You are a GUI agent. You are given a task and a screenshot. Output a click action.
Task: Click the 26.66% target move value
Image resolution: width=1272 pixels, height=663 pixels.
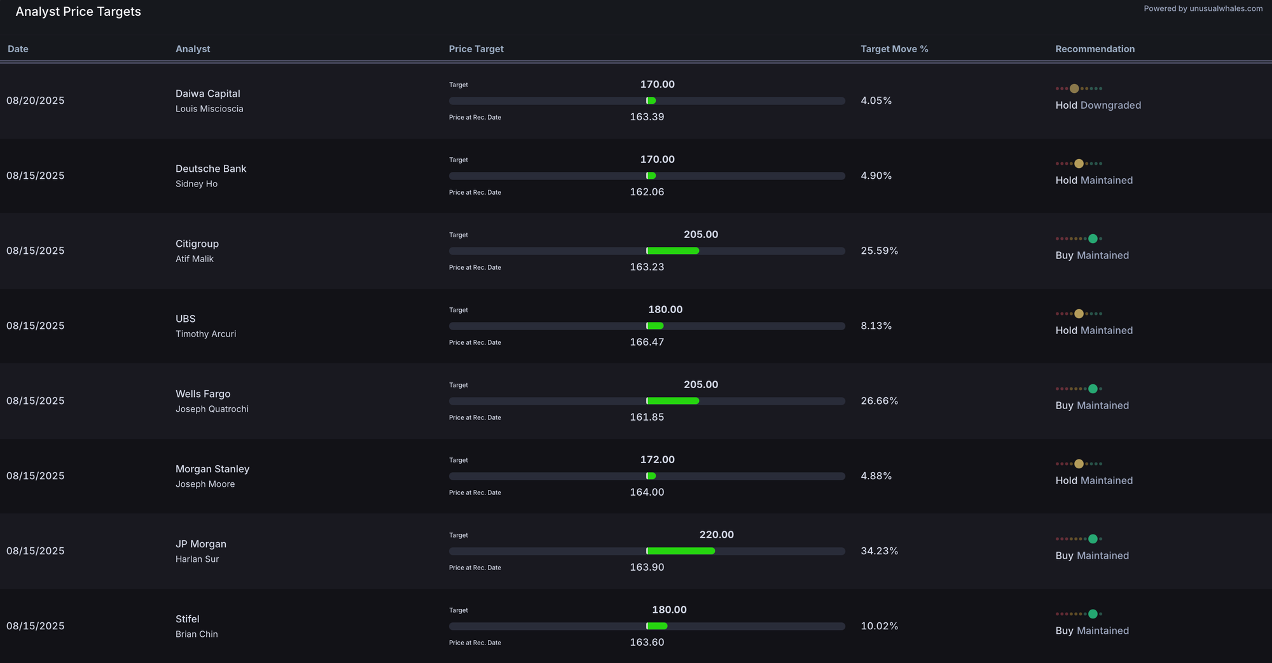[880, 401]
